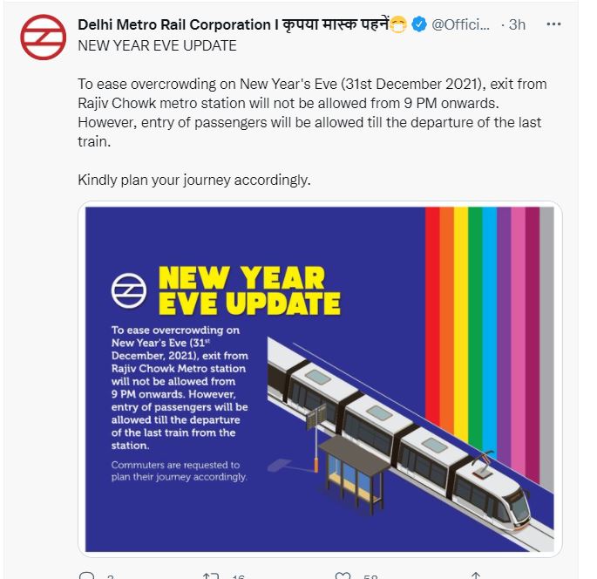The width and height of the screenshot is (597, 579).
Task: Click the Delhi Metro profile avatar
Action: pyautogui.click(x=43, y=37)
